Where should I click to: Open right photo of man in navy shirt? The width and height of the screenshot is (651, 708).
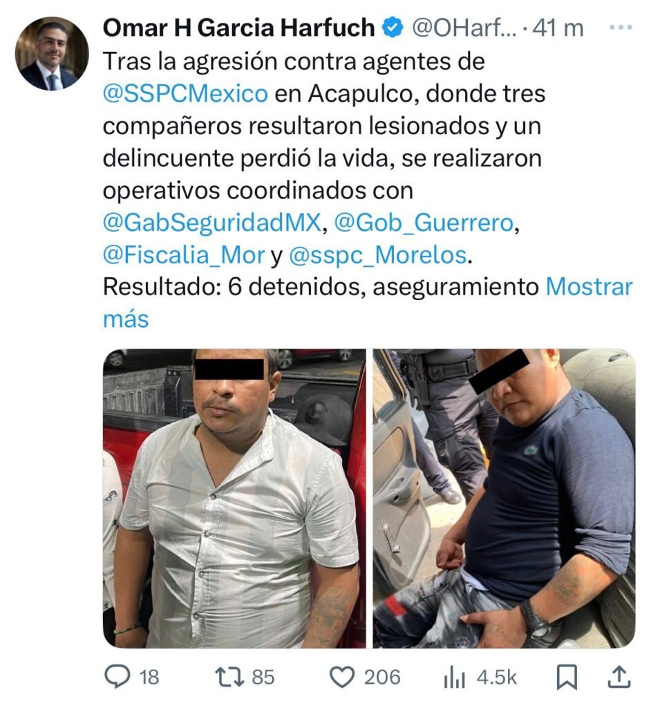click(504, 498)
